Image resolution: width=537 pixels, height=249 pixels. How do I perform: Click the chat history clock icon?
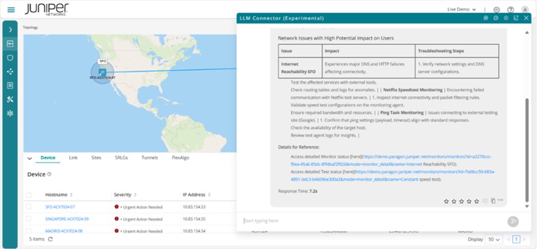click(x=496, y=18)
